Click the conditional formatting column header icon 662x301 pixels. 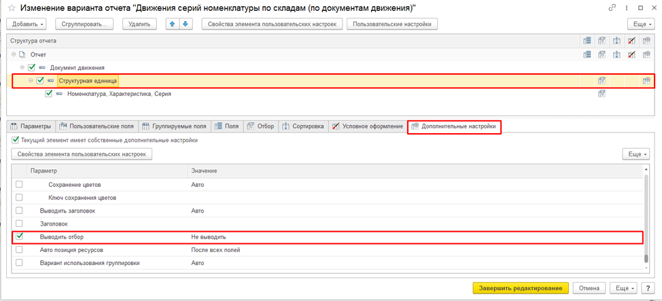(x=631, y=41)
